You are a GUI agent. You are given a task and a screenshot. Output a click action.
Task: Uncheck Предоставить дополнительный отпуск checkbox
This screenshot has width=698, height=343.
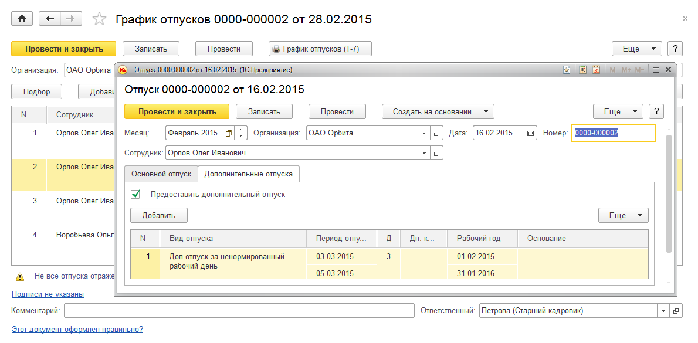click(136, 194)
